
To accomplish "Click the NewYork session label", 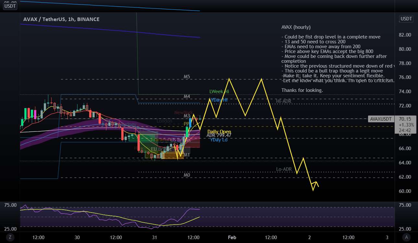I will tap(184, 113).
